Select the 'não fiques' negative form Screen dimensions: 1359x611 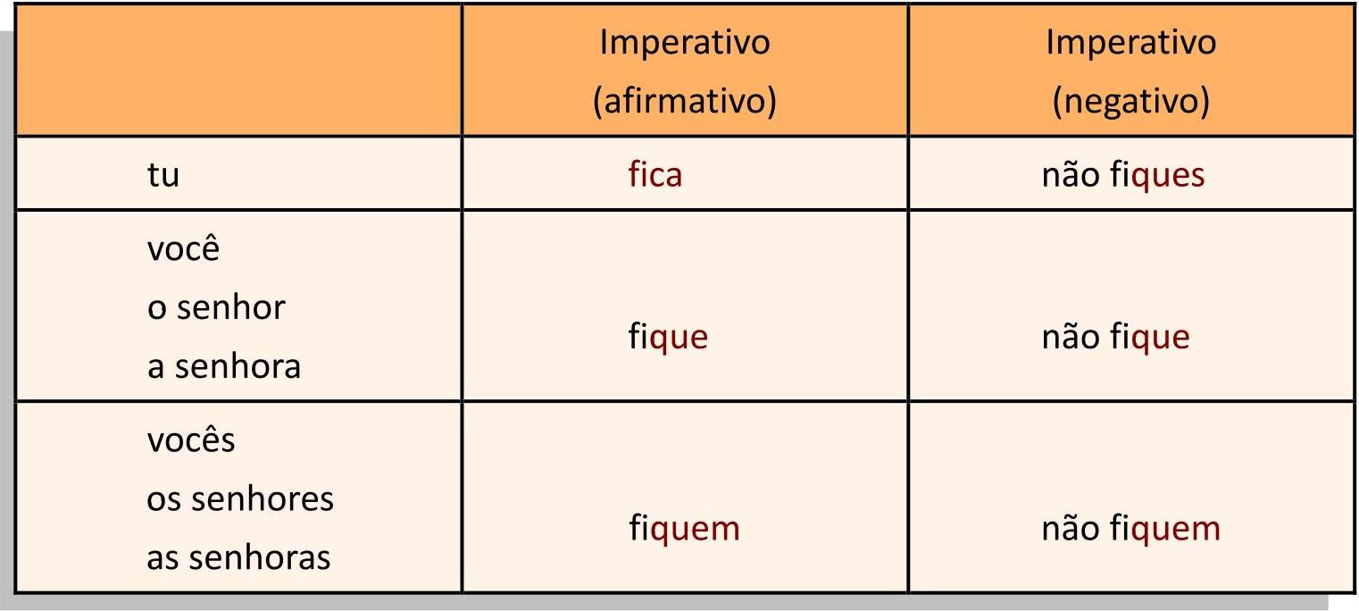[x=1122, y=175]
